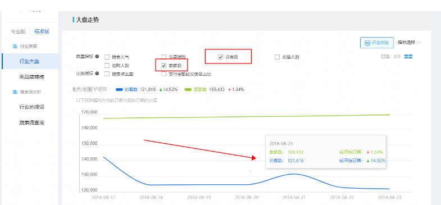The height and width of the screenshot is (205, 441).
Task: Click the 行业洞察 sidebar heading
Action: click(29, 46)
